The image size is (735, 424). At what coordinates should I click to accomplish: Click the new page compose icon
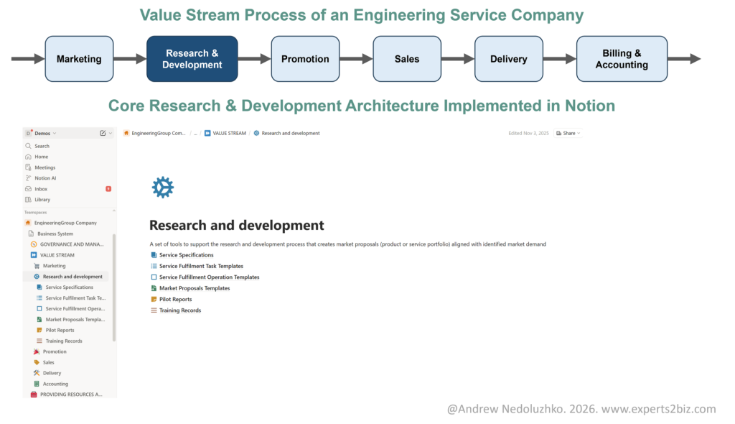(x=103, y=133)
